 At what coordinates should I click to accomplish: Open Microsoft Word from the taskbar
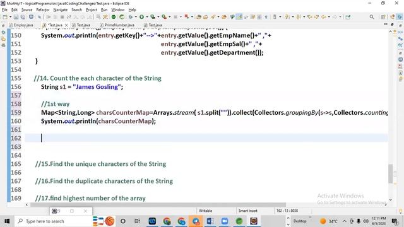210,221
